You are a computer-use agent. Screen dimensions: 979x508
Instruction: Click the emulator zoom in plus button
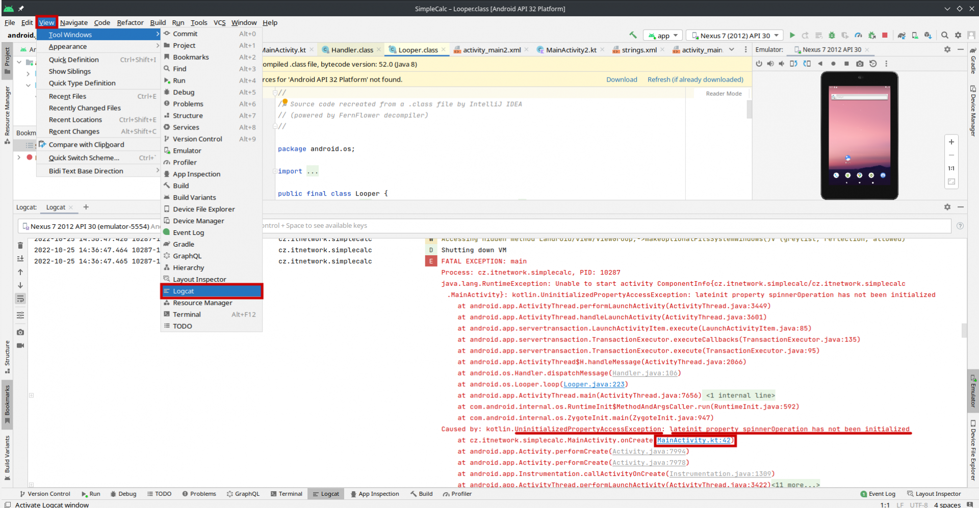click(951, 142)
